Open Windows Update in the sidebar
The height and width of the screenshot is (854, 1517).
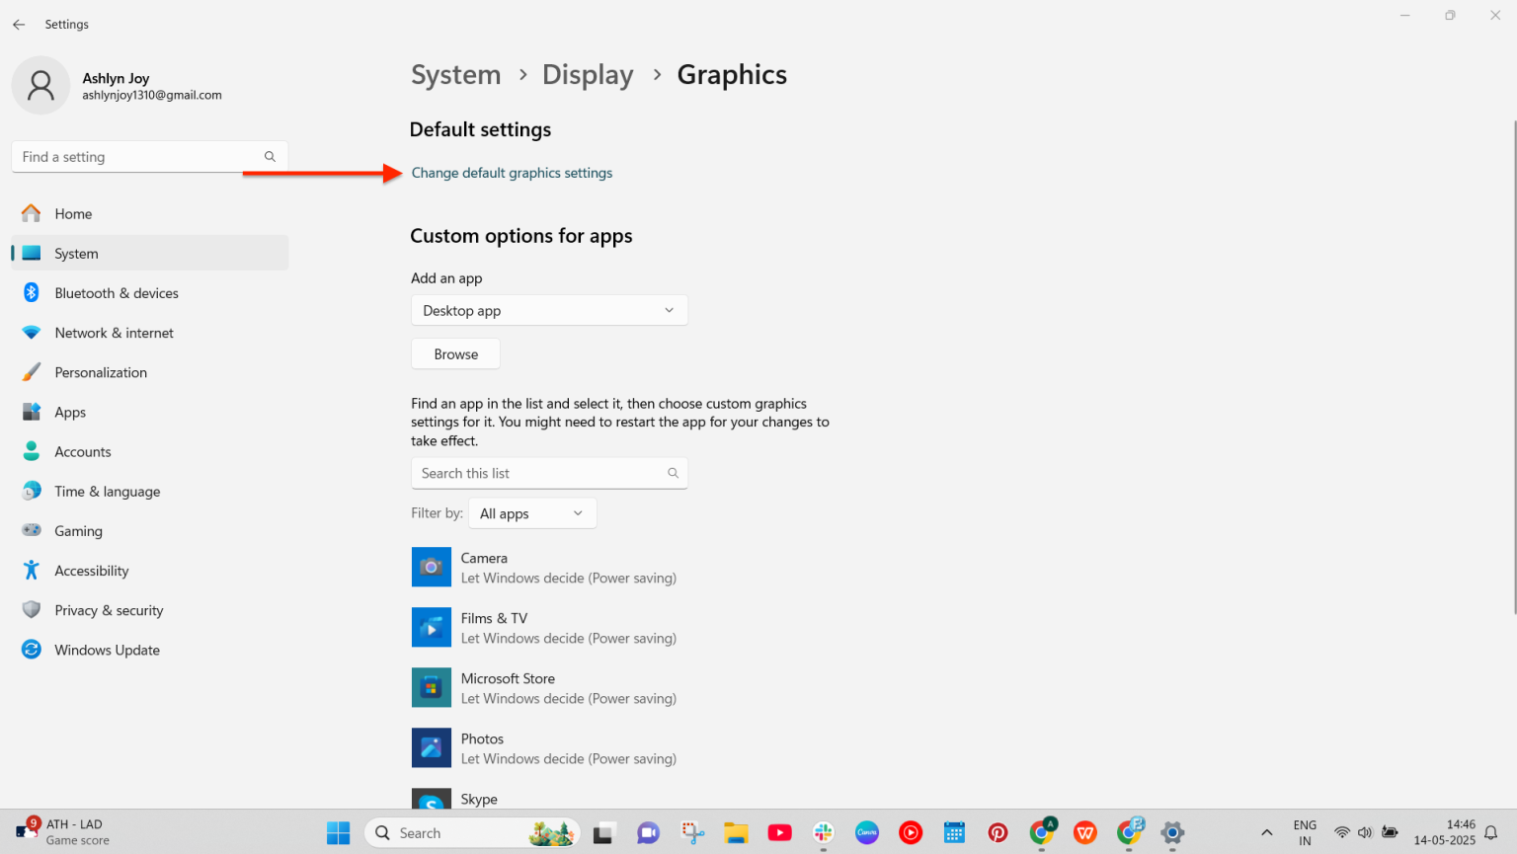(107, 649)
